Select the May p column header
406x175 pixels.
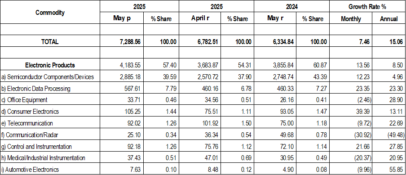tap(122, 18)
